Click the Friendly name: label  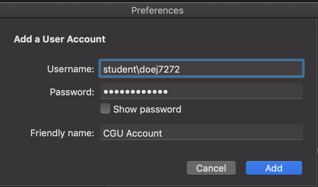click(x=62, y=133)
